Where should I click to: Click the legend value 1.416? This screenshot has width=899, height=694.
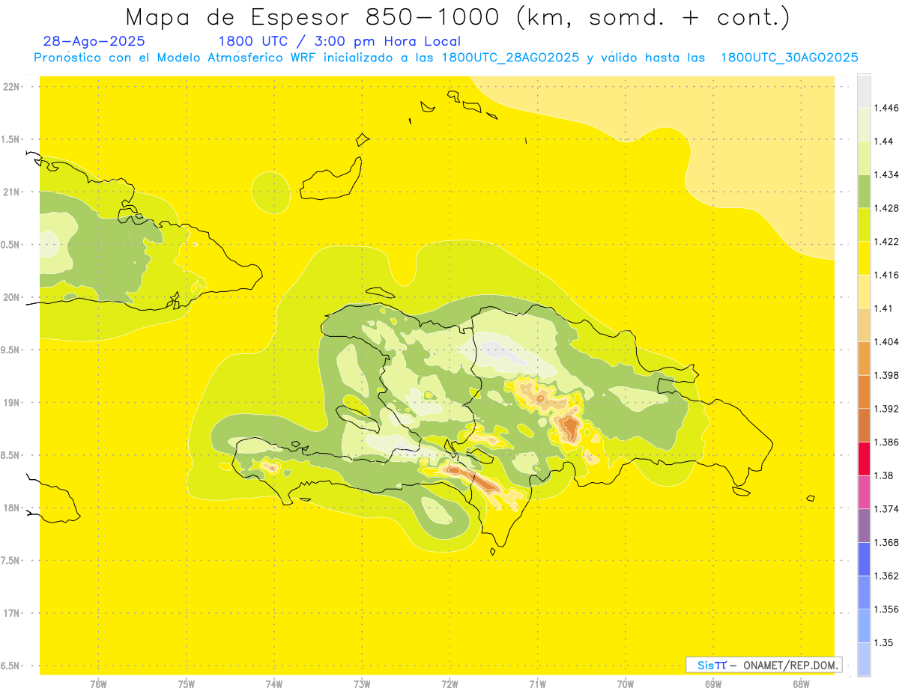pos(886,275)
